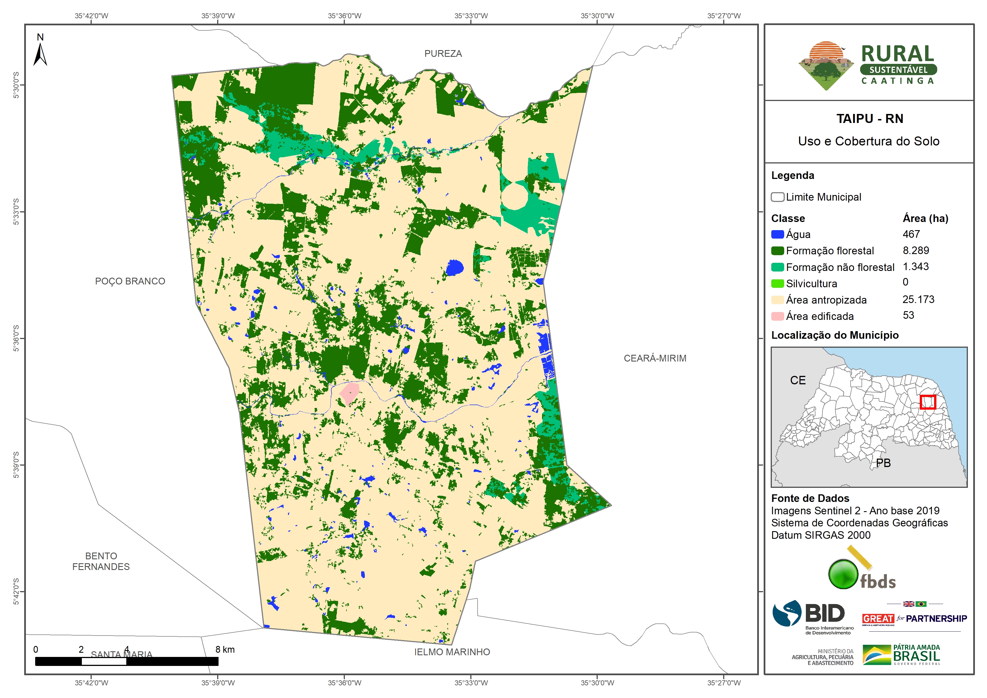The width and height of the screenshot is (987, 698).
Task: Click the Limite Municipal legend symbol
Action: (x=777, y=197)
